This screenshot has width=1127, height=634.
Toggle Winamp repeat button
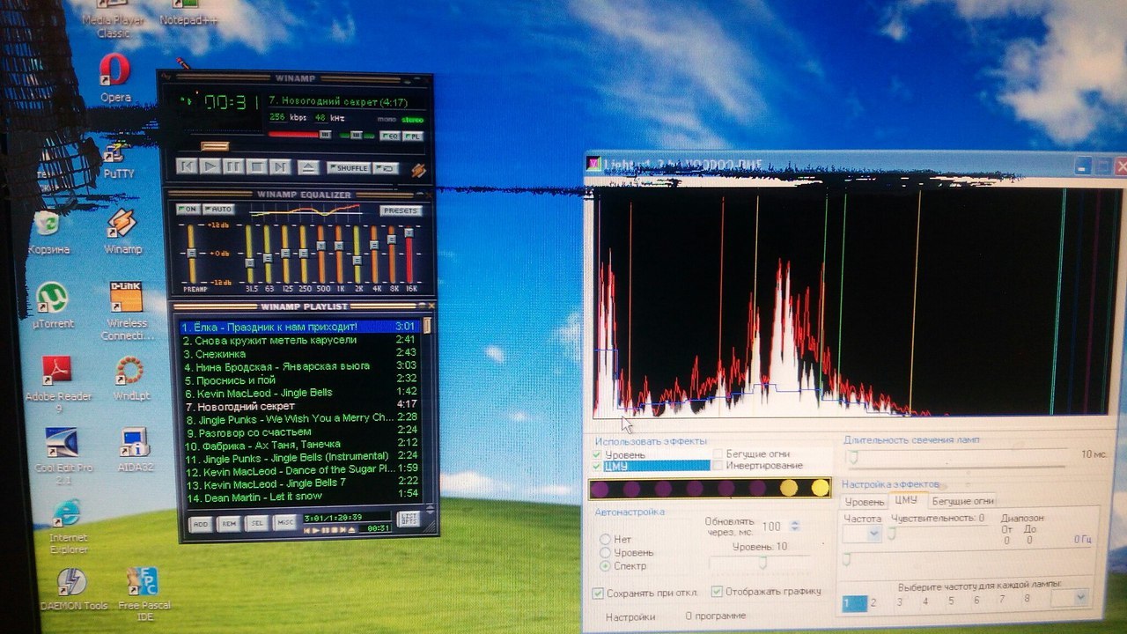[386, 168]
